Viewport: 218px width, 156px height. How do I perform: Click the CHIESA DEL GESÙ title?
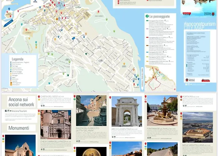tap(49, 96)
